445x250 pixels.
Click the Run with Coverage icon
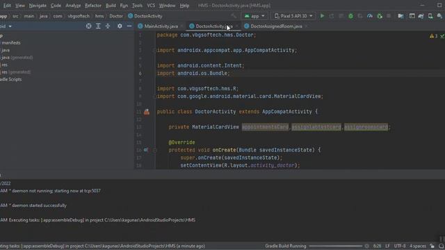point(360,16)
